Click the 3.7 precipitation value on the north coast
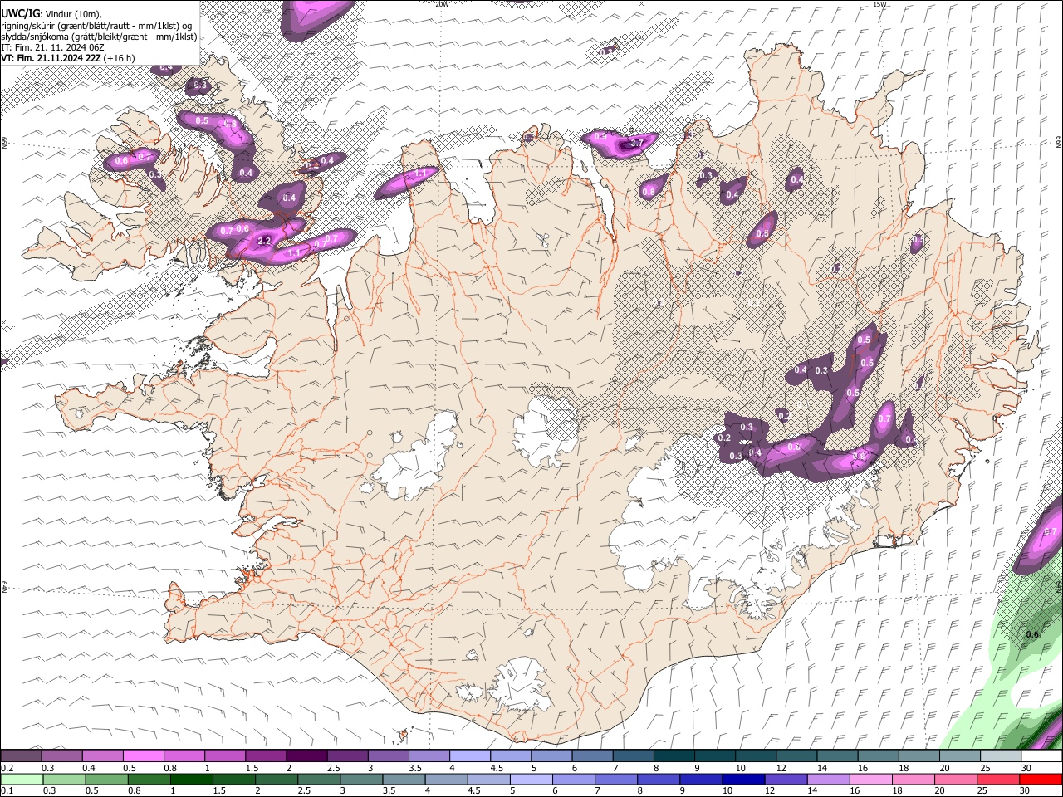This screenshot has height=797, width=1063. click(637, 143)
